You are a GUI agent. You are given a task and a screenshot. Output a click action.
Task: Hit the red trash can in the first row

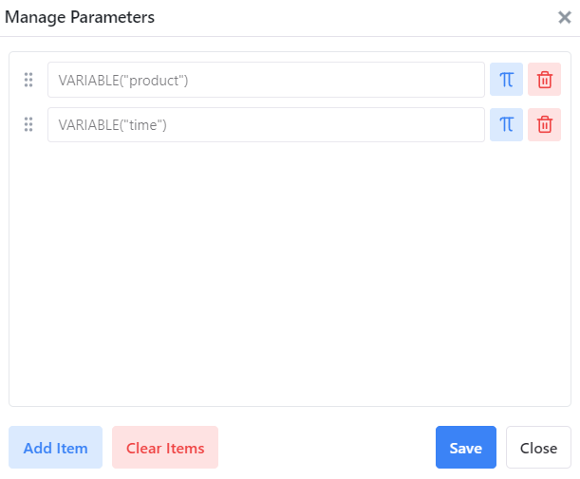pos(544,80)
